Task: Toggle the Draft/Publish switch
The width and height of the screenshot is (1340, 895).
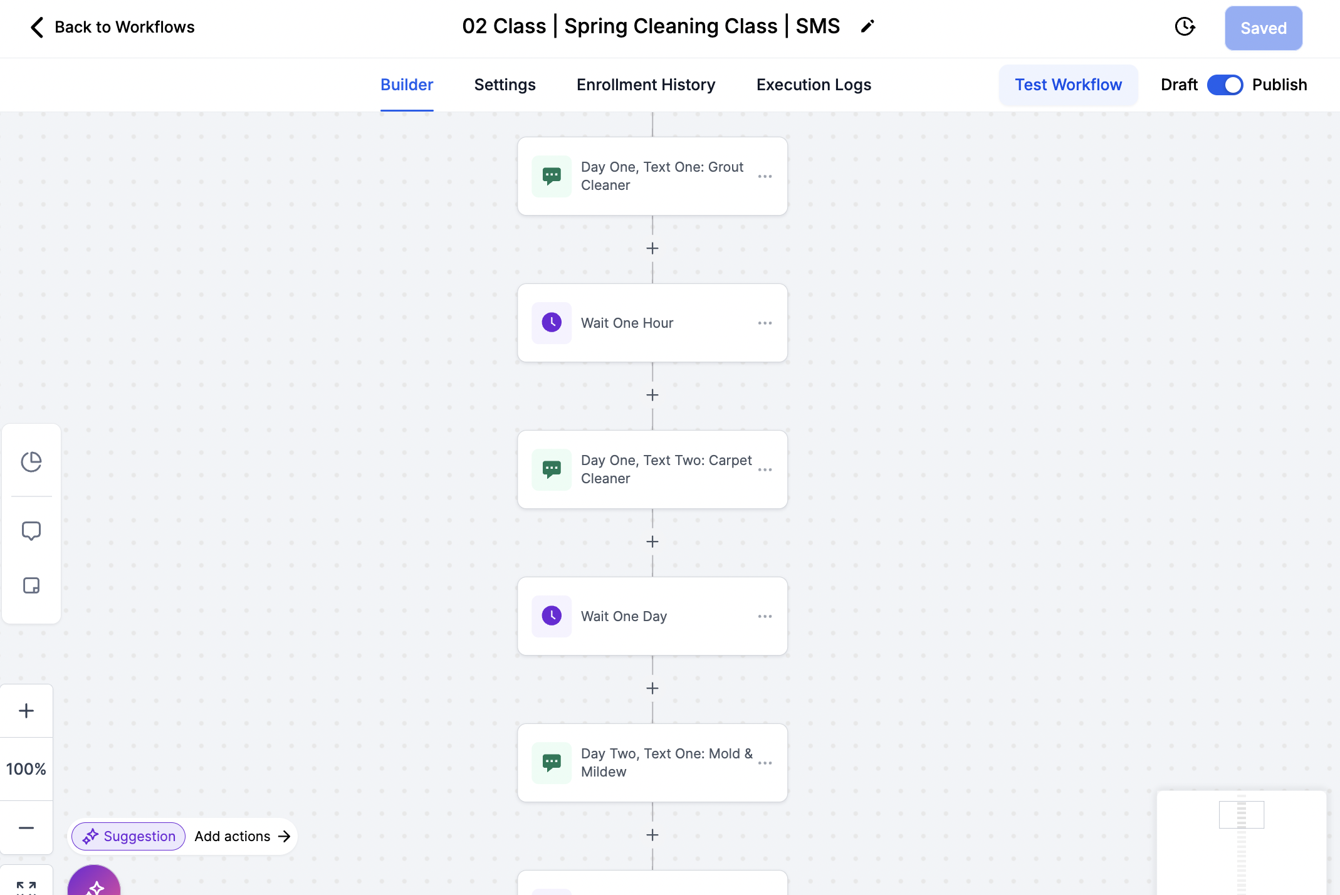Action: (1225, 85)
